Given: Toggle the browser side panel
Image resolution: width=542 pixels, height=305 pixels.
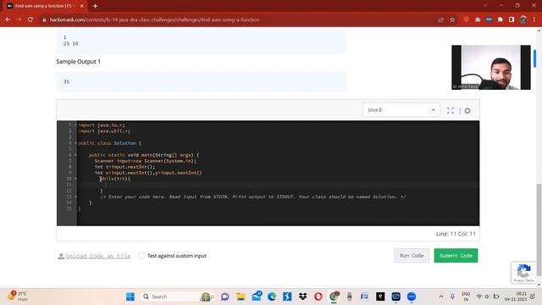Looking at the screenshot, I should (512, 19).
